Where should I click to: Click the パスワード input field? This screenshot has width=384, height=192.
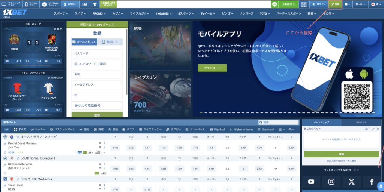point(97,53)
